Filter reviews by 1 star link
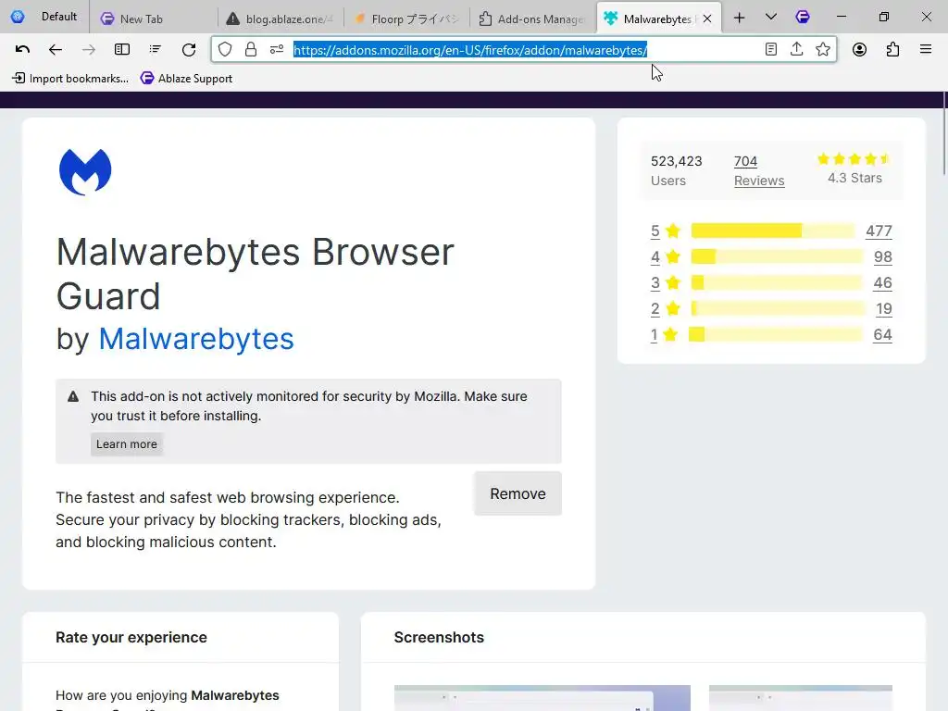This screenshot has width=948, height=711. click(x=654, y=335)
